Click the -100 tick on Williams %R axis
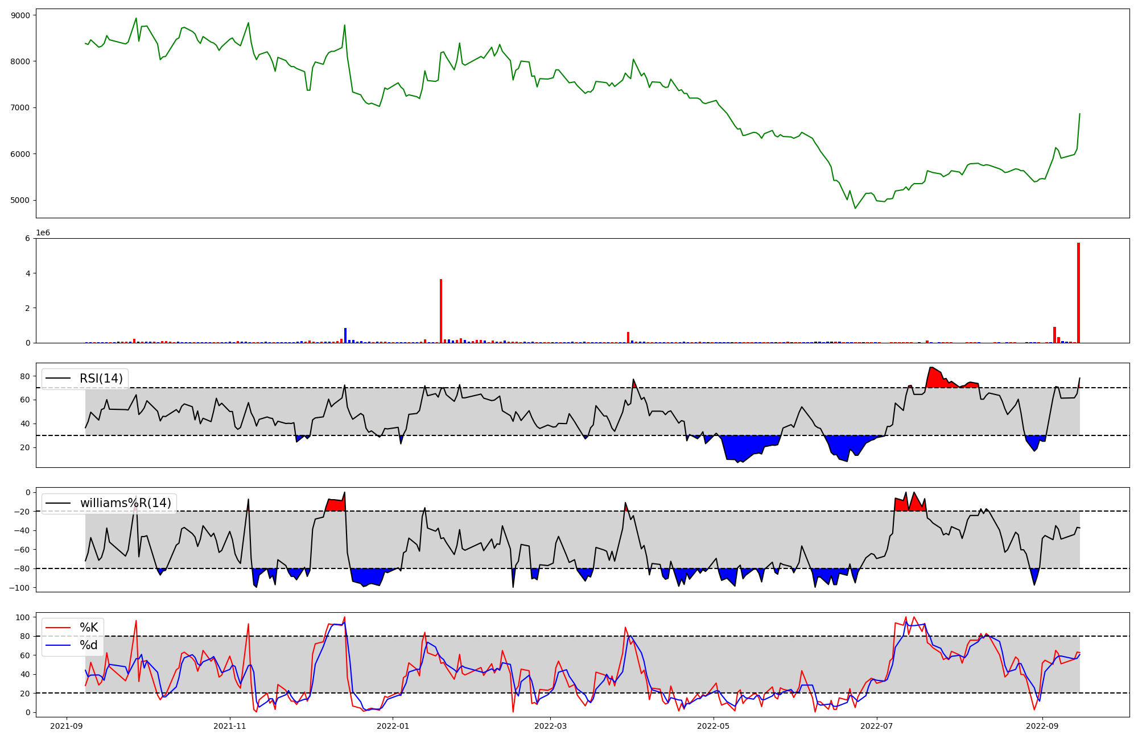This screenshot has height=739, width=1138. click(20, 588)
